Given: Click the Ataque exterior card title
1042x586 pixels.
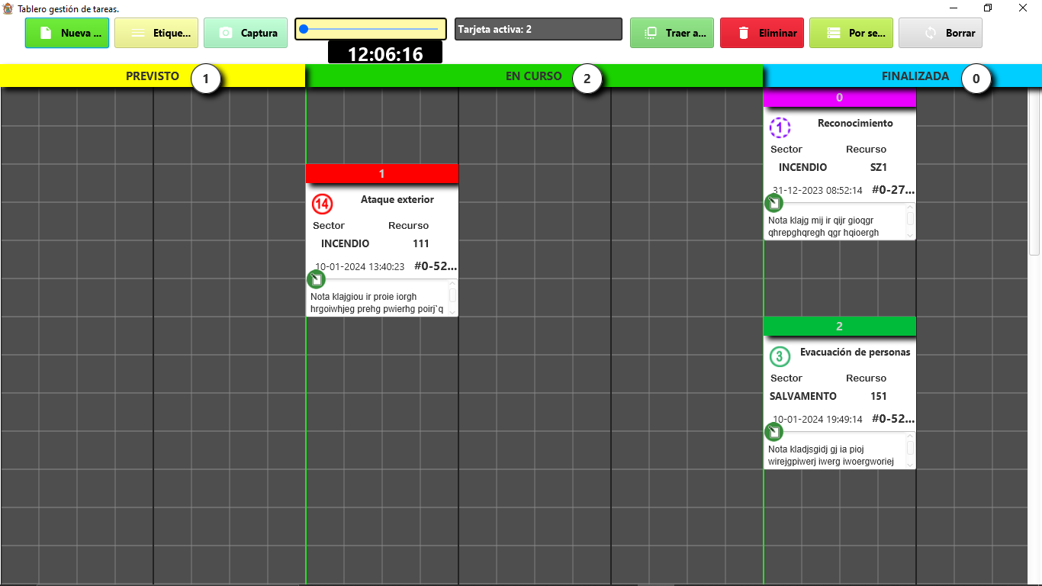Looking at the screenshot, I should (397, 200).
